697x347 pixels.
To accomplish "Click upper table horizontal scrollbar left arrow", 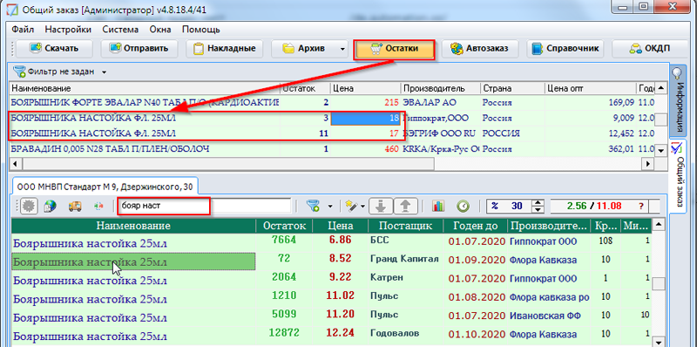I will click(x=16, y=164).
